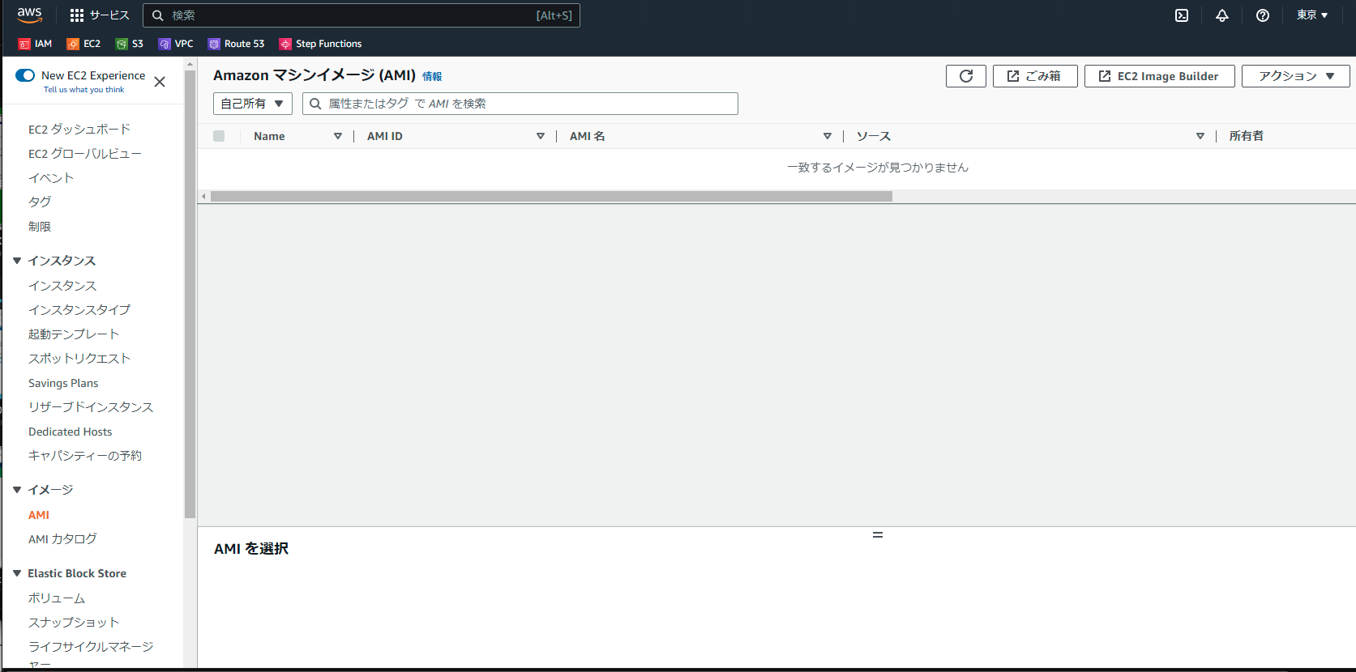
Task: Click the Route 53 bookmark icon
Action: pos(214,44)
